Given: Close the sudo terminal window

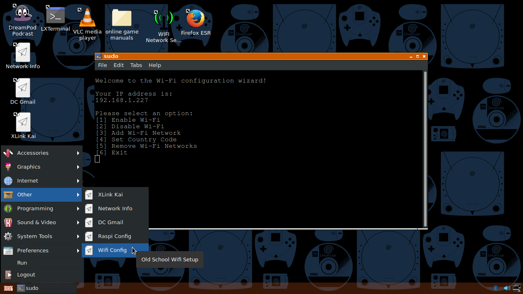Looking at the screenshot, I should coord(424,57).
